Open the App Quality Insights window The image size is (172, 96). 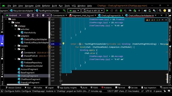click(67, 87)
